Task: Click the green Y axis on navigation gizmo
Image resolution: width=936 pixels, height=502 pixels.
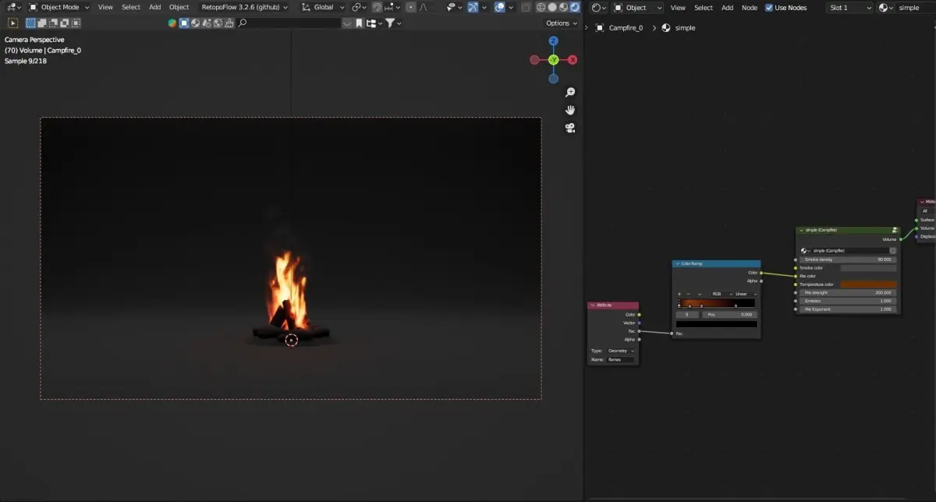Action: (x=553, y=60)
